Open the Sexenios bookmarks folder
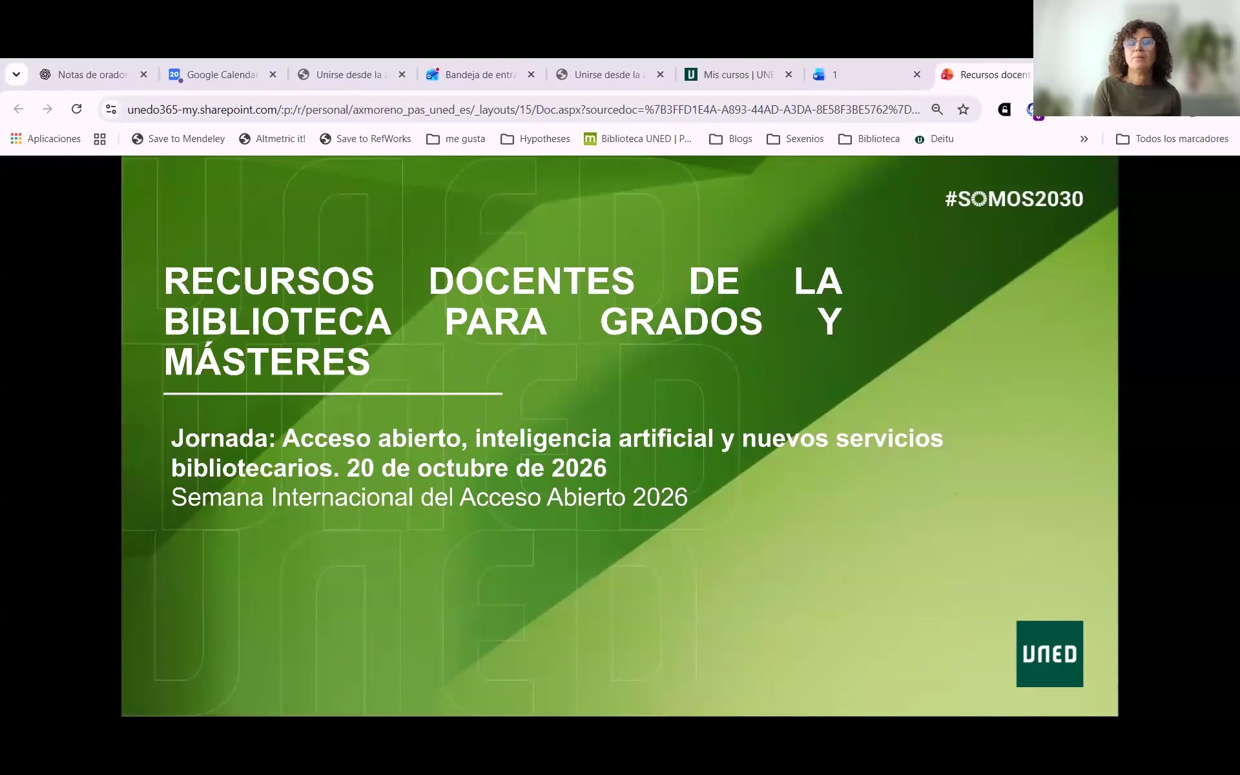1240x775 pixels. pos(795,139)
